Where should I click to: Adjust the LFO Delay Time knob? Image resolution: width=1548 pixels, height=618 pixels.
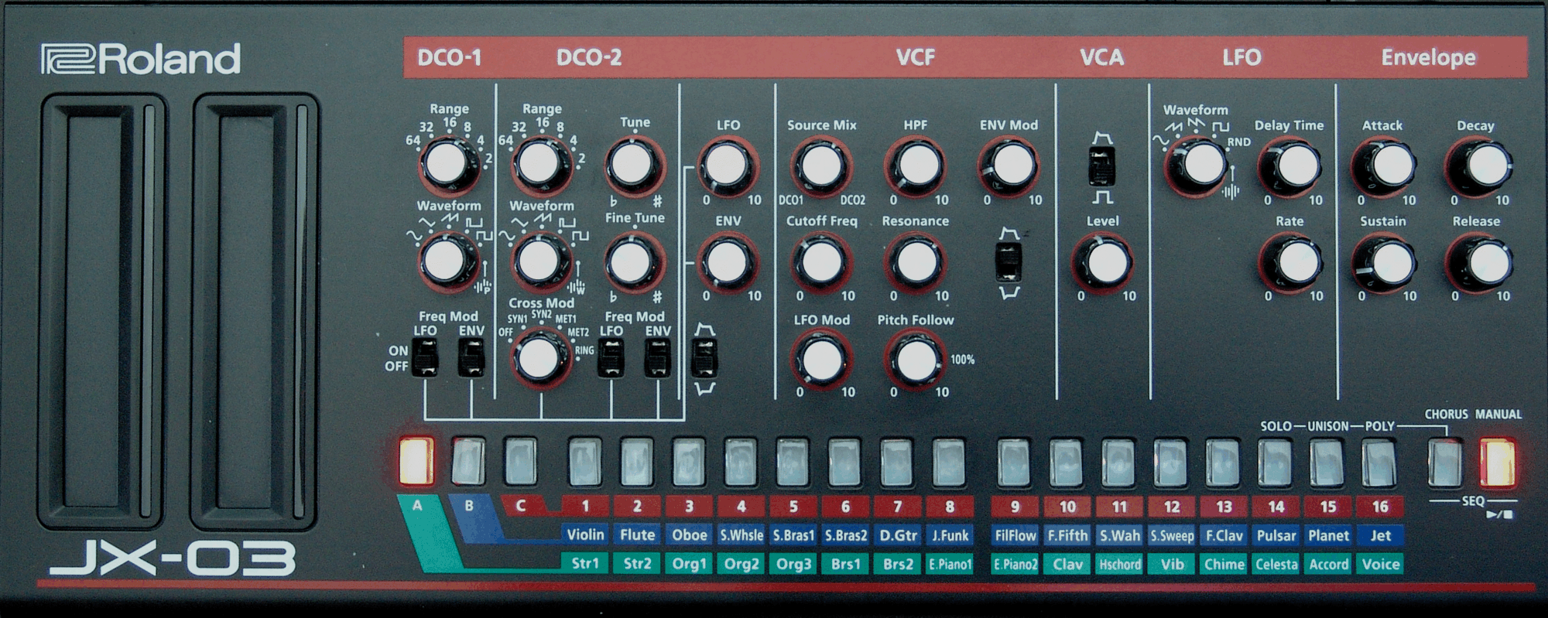[x=1291, y=165]
